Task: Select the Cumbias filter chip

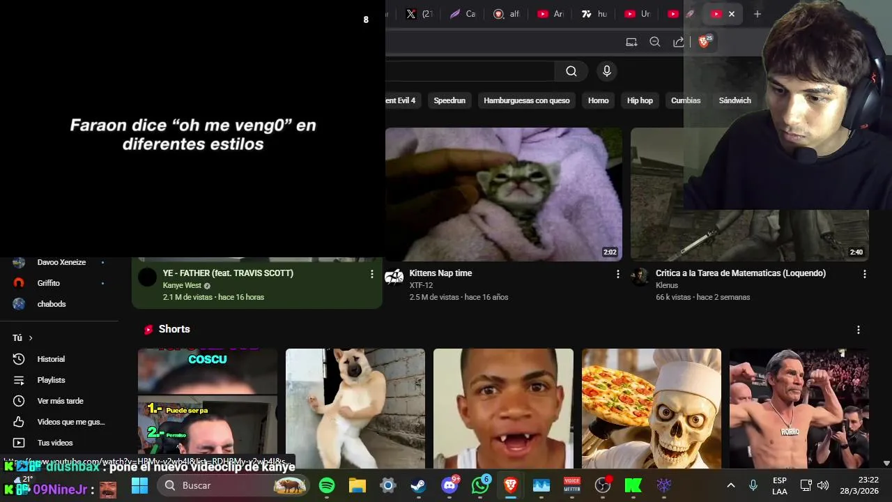Action: [686, 100]
